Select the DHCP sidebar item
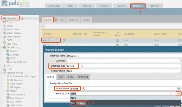 pyautogui.click(x=9, y=40)
